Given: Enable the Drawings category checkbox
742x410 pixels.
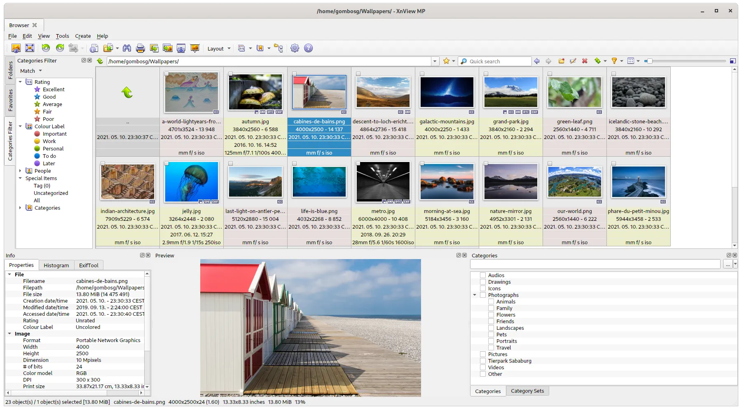Looking at the screenshot, I should (x=483, y=282).
